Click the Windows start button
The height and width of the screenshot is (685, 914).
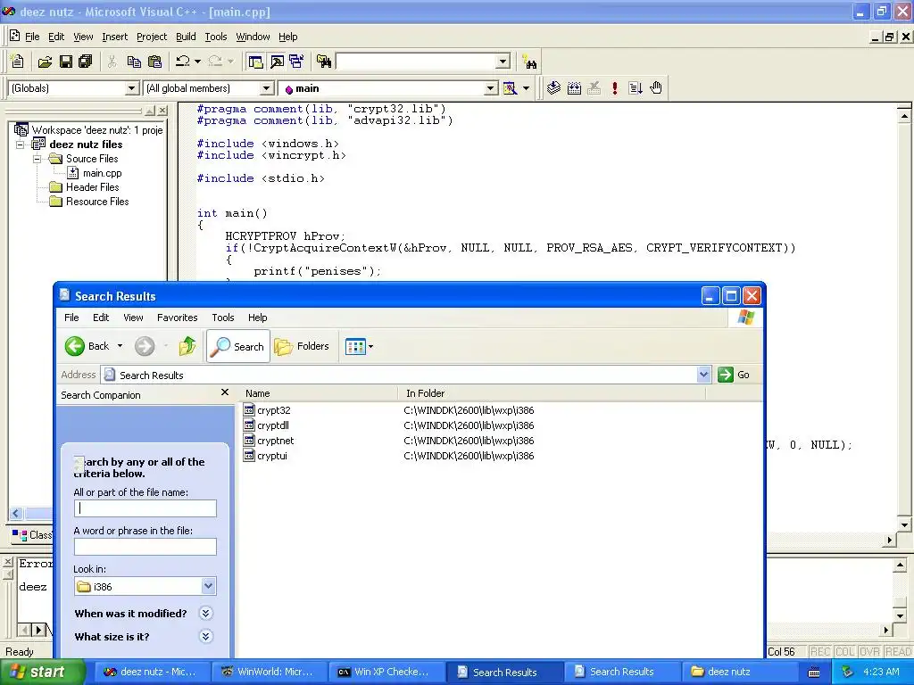pyautogui.click(x=41, y=672)
